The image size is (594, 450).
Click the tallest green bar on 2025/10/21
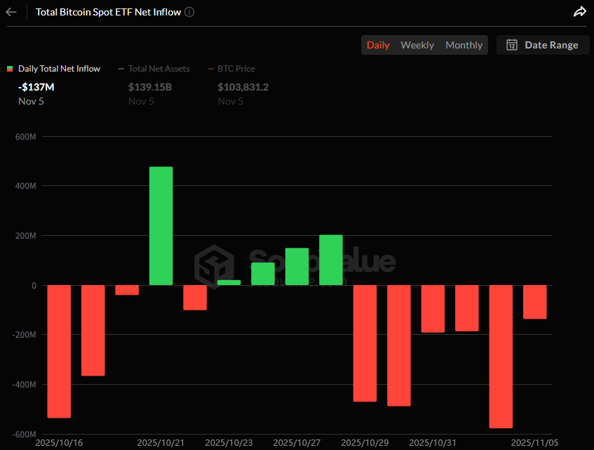161,225
